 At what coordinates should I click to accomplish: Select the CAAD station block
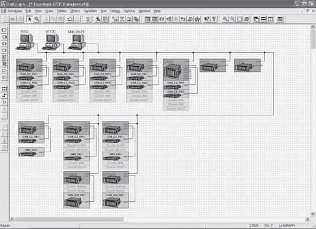pos(176,85)
